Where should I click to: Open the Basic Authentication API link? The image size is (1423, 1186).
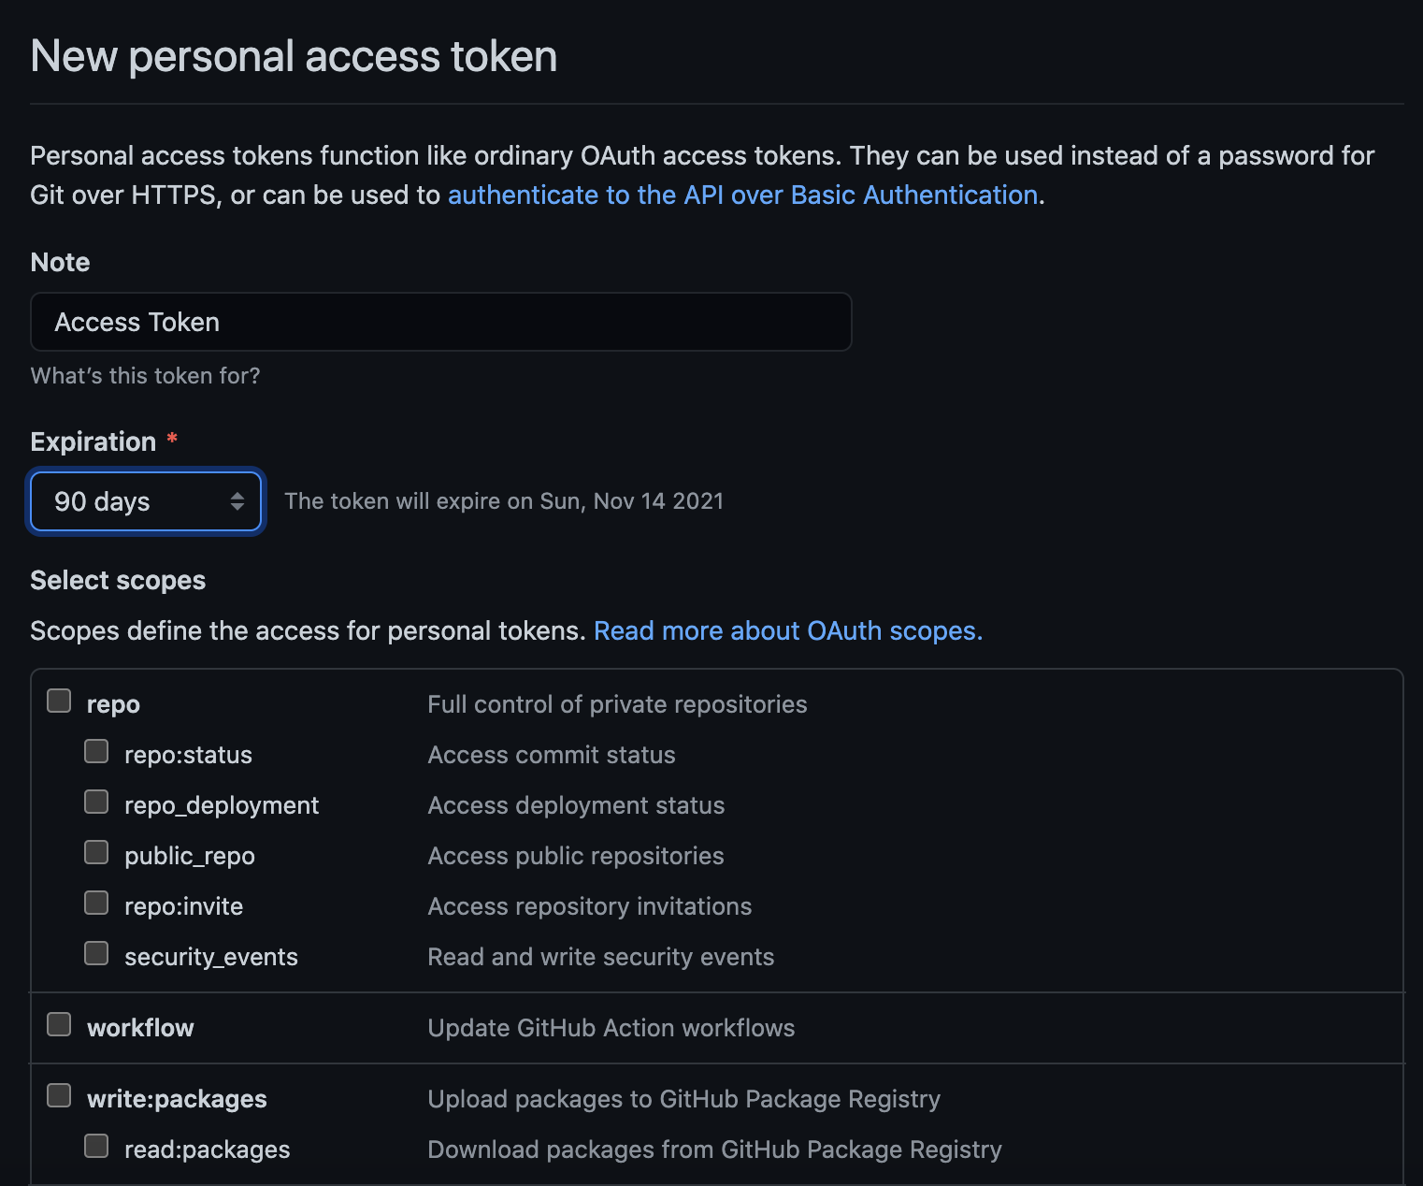(x=742, y=195)
